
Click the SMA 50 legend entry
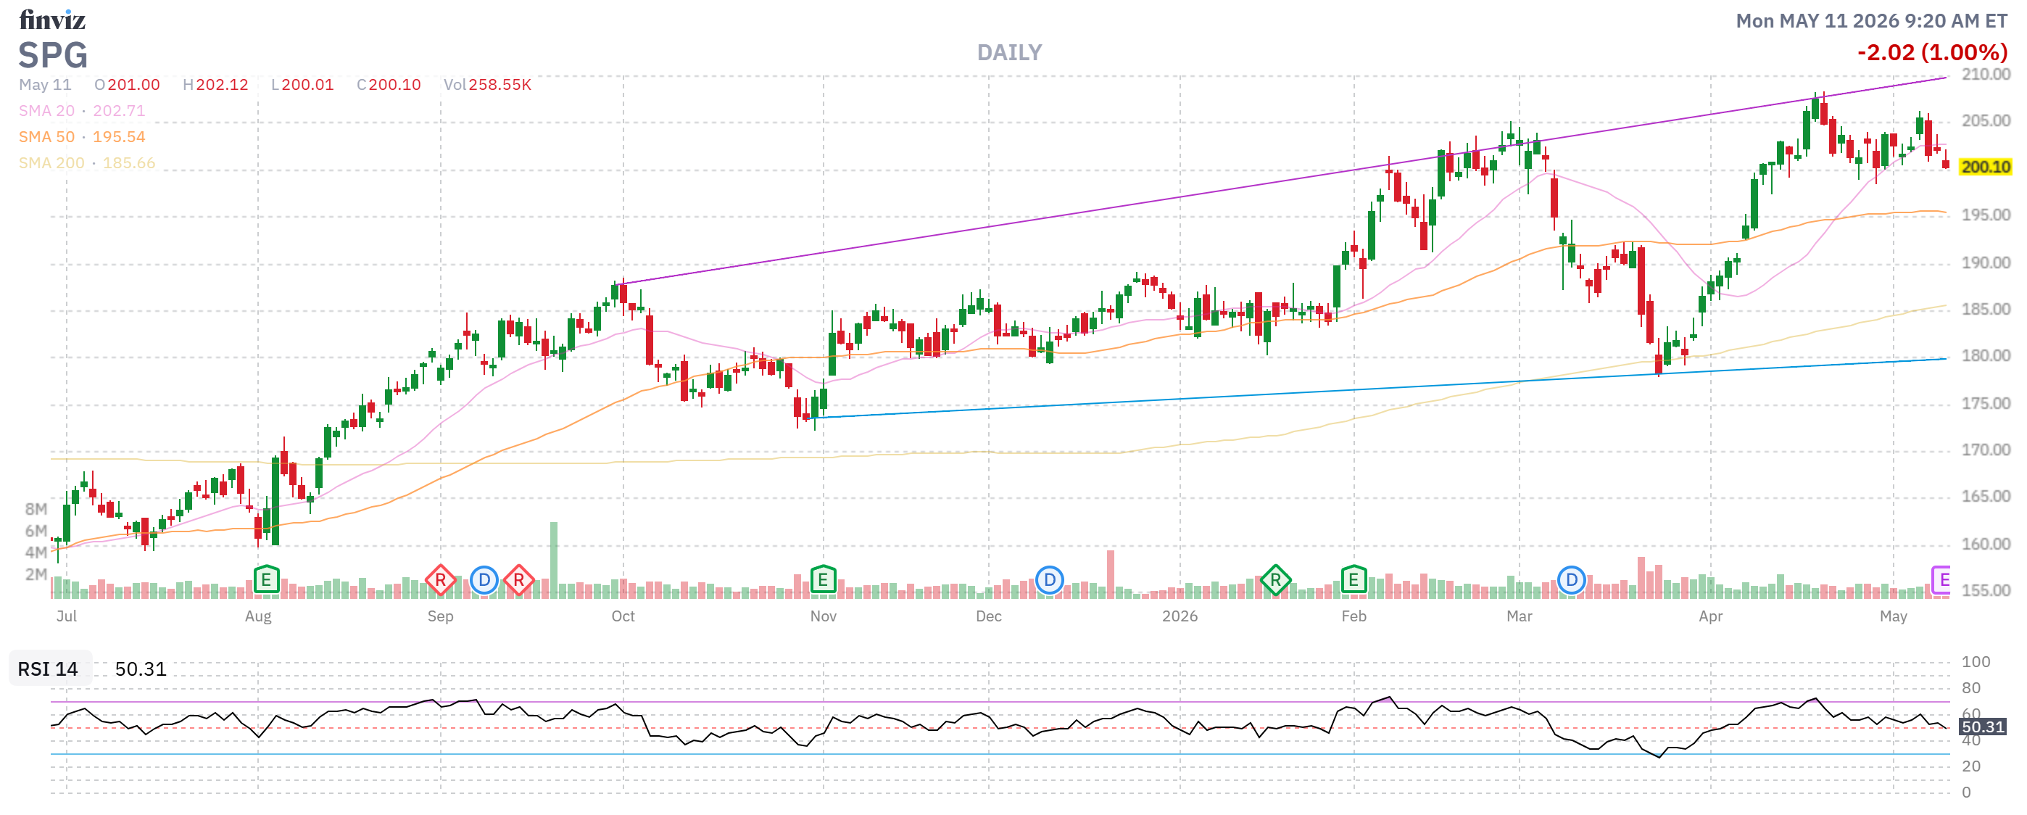82,137
